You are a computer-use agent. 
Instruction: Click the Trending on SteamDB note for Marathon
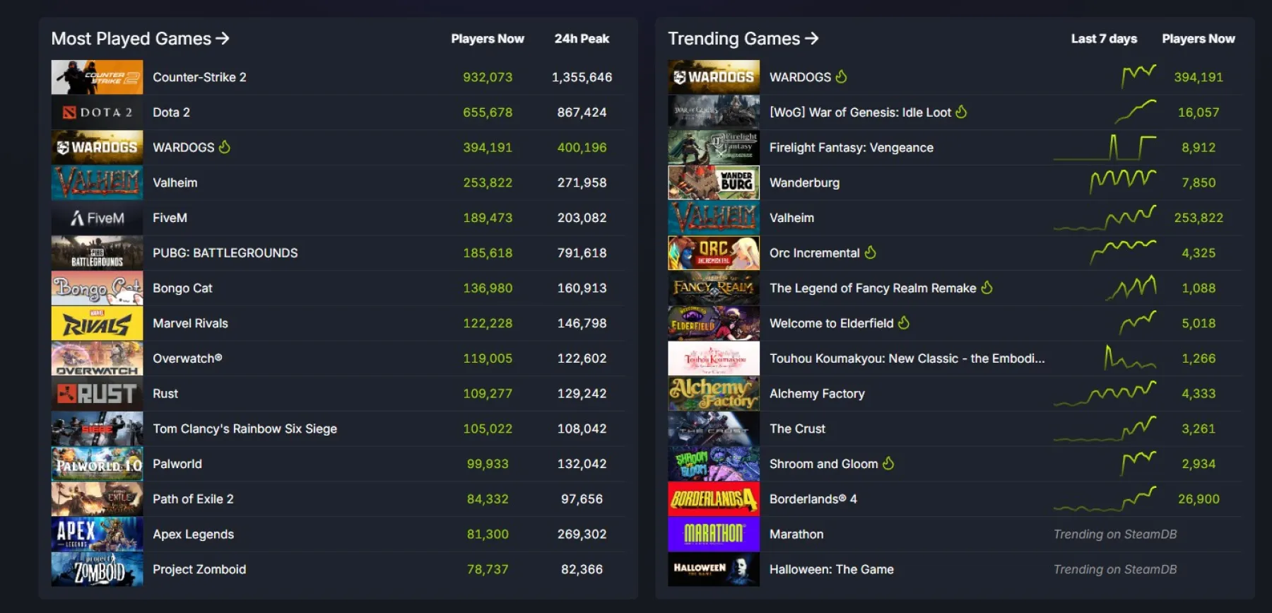click(x=1115, y=534)
